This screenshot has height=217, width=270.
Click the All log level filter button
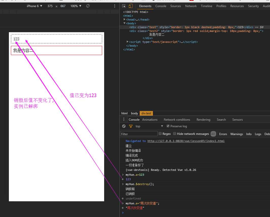coord(213,134)
